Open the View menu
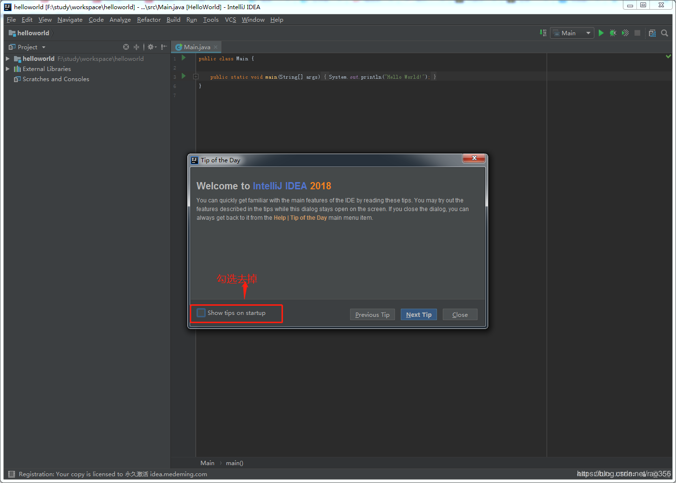 click(x=45, y=20)
